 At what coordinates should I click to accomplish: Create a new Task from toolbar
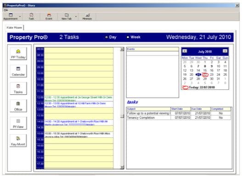pos(31,16)
